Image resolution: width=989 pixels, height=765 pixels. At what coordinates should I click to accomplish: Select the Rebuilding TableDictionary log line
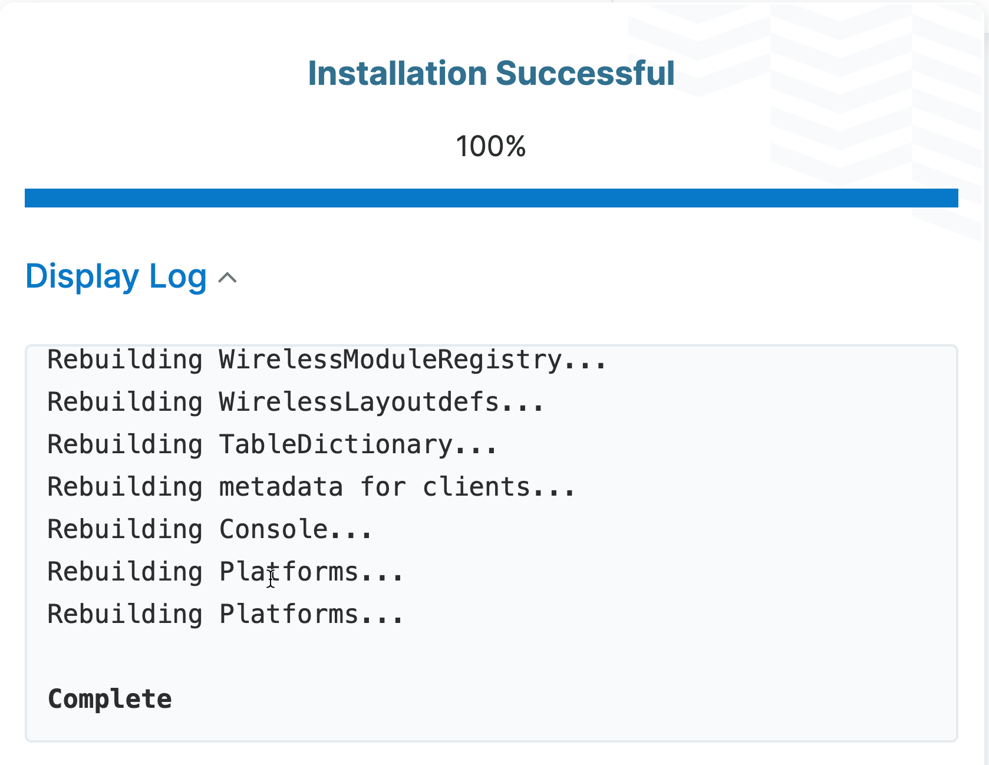[272, 444]
